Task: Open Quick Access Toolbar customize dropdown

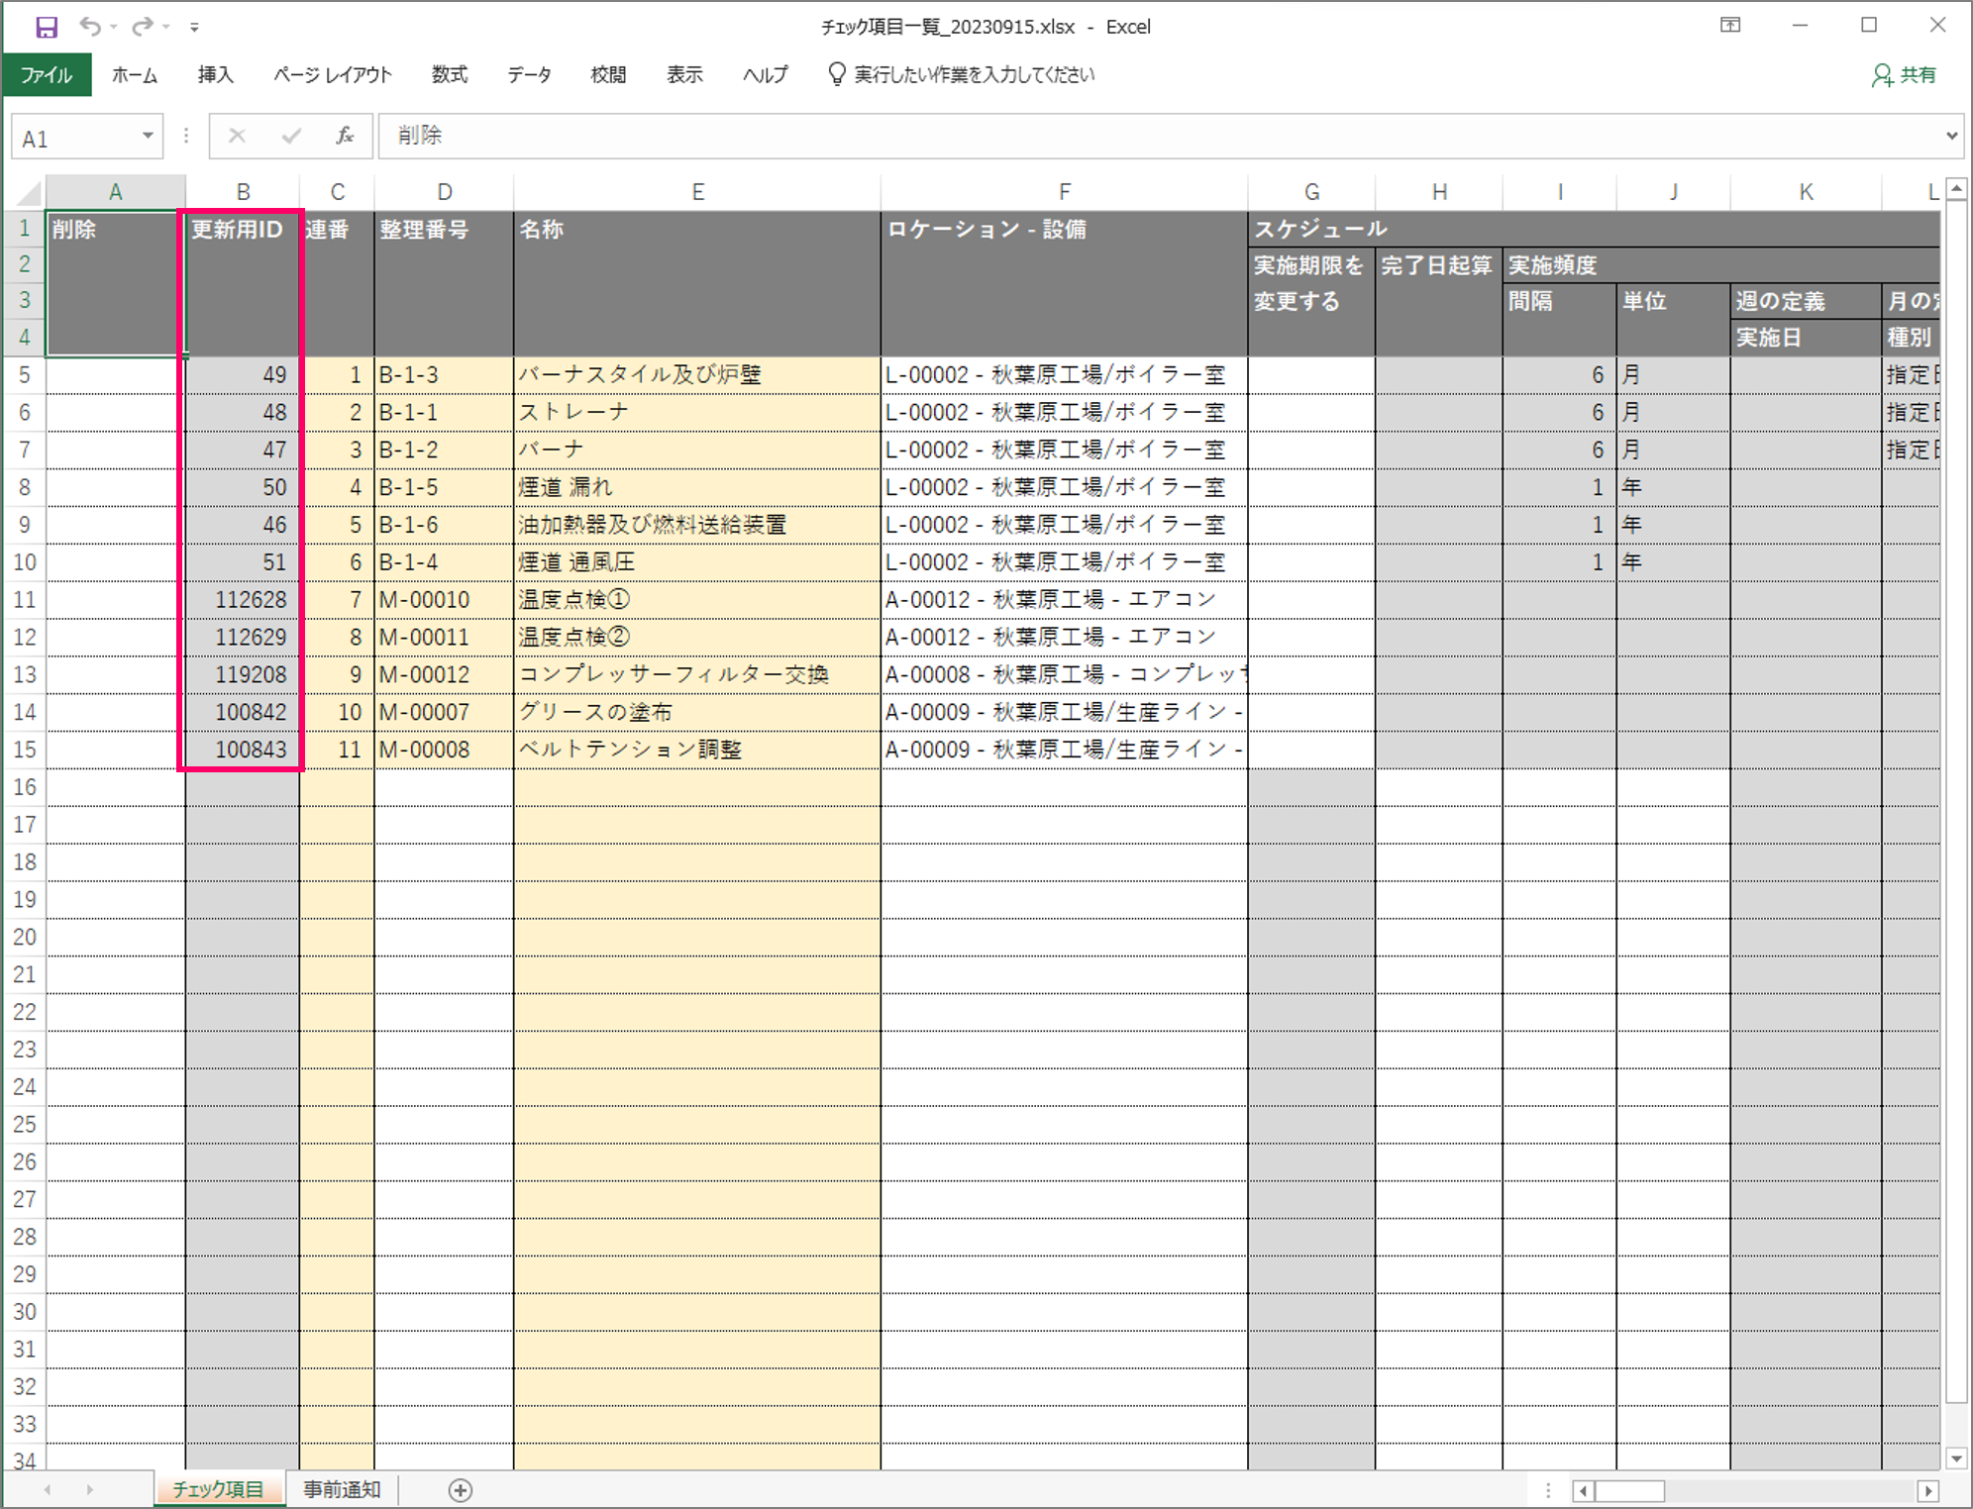Action: pyautogui.click(x=194, y=28)
